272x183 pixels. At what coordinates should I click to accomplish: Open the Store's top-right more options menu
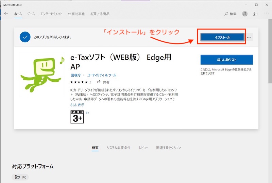[267, 13]
